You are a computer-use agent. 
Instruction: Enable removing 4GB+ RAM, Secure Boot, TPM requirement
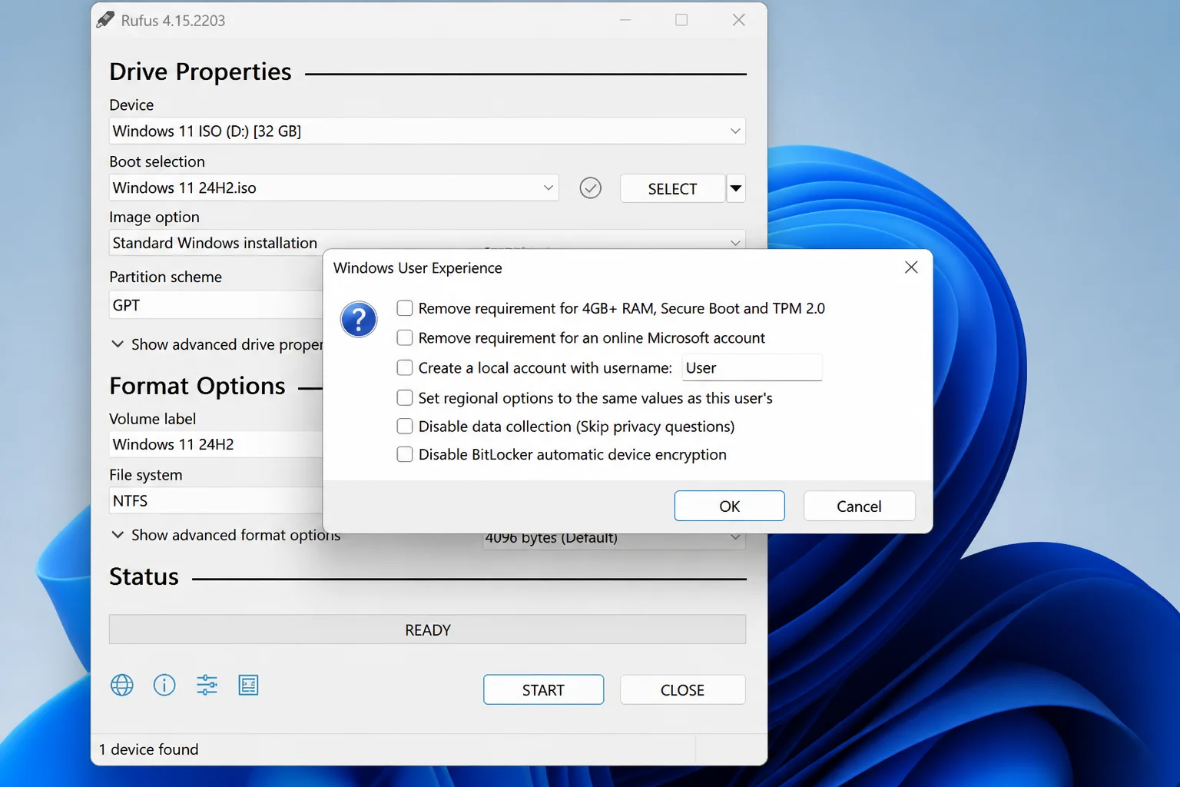pos(405,308)
